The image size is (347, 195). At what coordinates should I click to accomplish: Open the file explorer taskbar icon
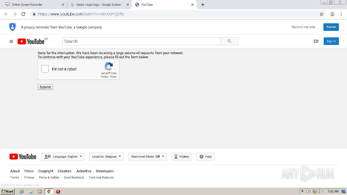pos(31,191)
